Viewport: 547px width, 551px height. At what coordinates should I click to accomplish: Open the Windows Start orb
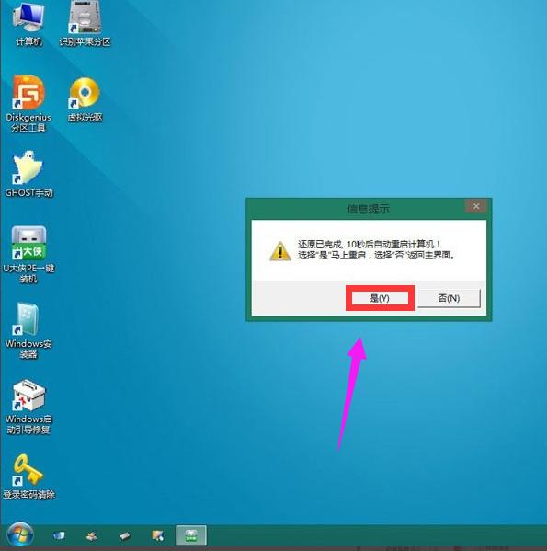click(x=20, y=535)
